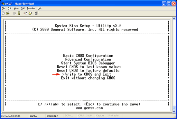Click the New connection toolbar icon
This screenshot has height=119, width=177.
tap(3, 13)
